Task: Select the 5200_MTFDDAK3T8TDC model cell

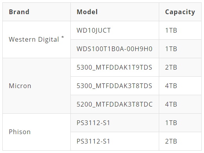Action: 115,104
